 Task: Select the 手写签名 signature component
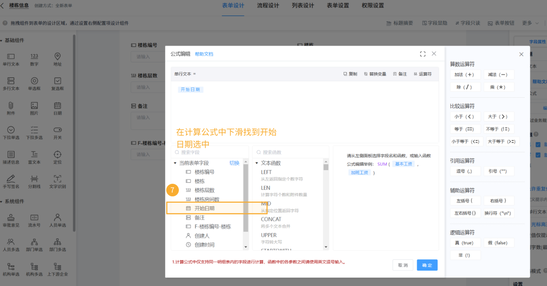[11, 181]
